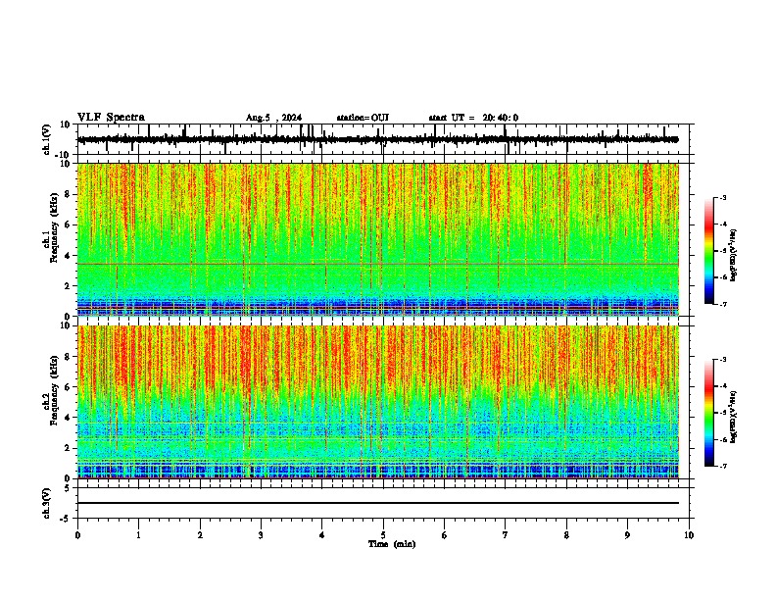Viewport: 776px width, 600px height.
Task: Click the time axis tick label "1"
Action: pyautogui.click(x=138, y=535)
